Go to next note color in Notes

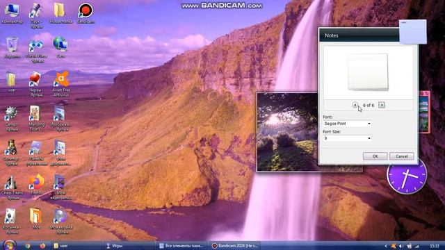click(382, 105)
